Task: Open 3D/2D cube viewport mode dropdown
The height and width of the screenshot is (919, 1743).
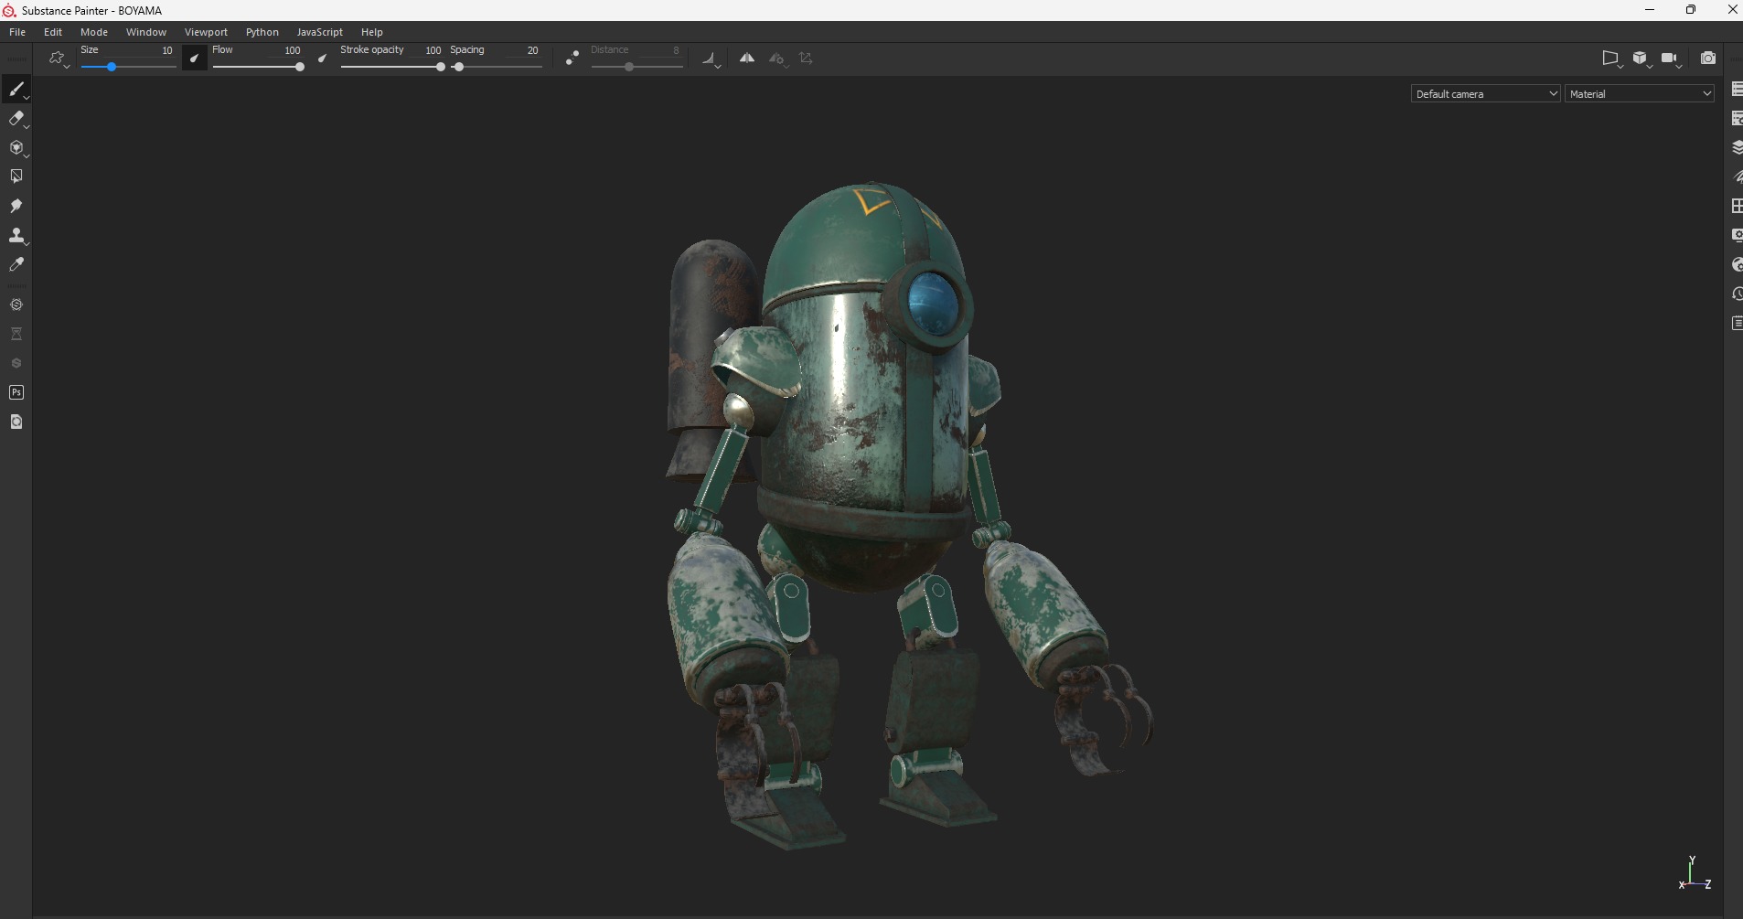Action: [1641, 59]
